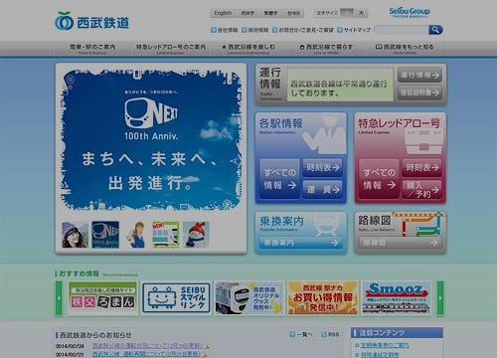Open the RSS feed icon link
The image size is (497, 358).
[x=331, y=334]
